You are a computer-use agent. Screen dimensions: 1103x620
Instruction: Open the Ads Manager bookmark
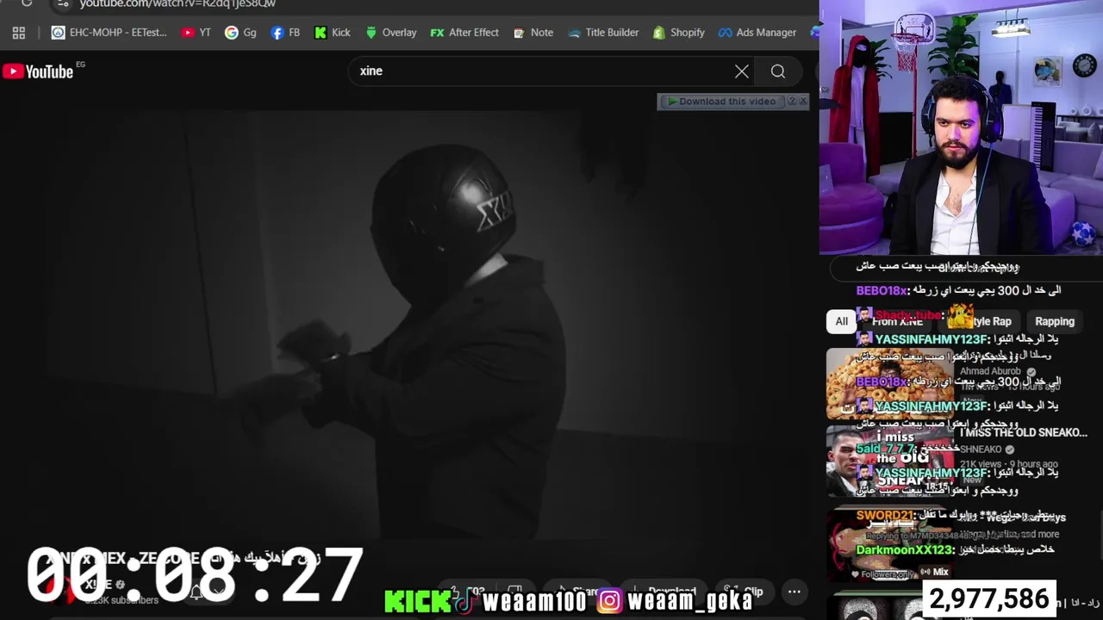tap(757, 33)
